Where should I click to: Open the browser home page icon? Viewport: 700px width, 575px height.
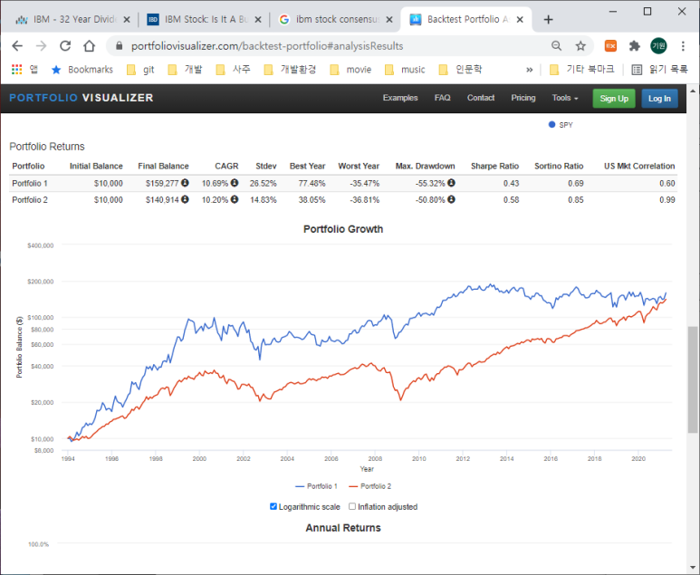tap(90, 46)
